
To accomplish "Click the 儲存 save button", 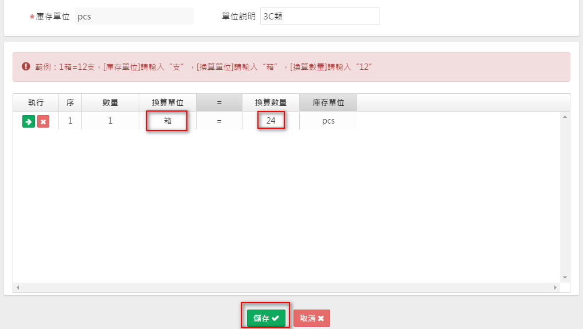I will click(x=266, y=318).
